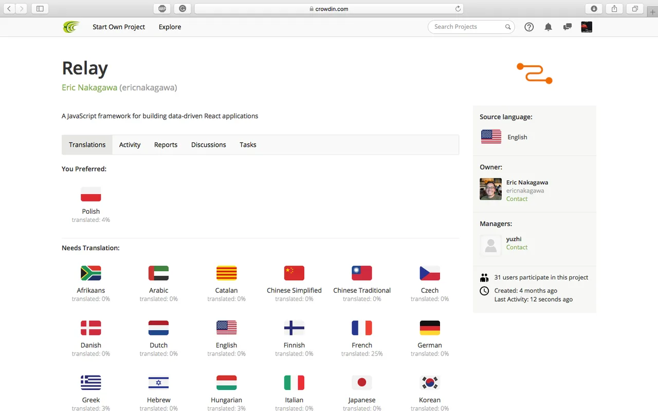
Task: Select the Afrikaans flag icon
Action: coord(91,273)
